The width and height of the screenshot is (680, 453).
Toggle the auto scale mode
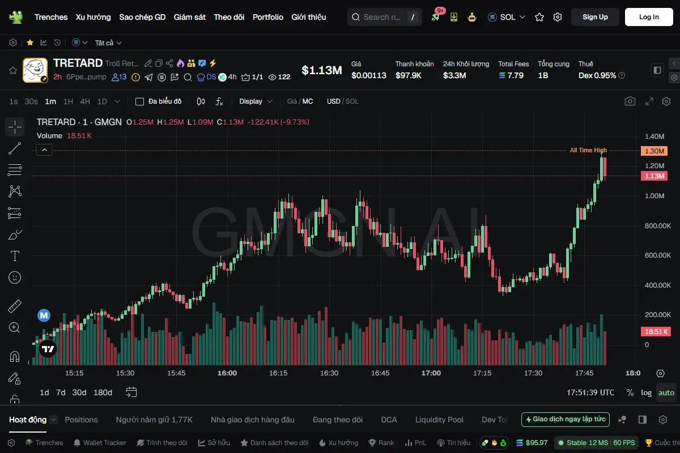point(666,392)
